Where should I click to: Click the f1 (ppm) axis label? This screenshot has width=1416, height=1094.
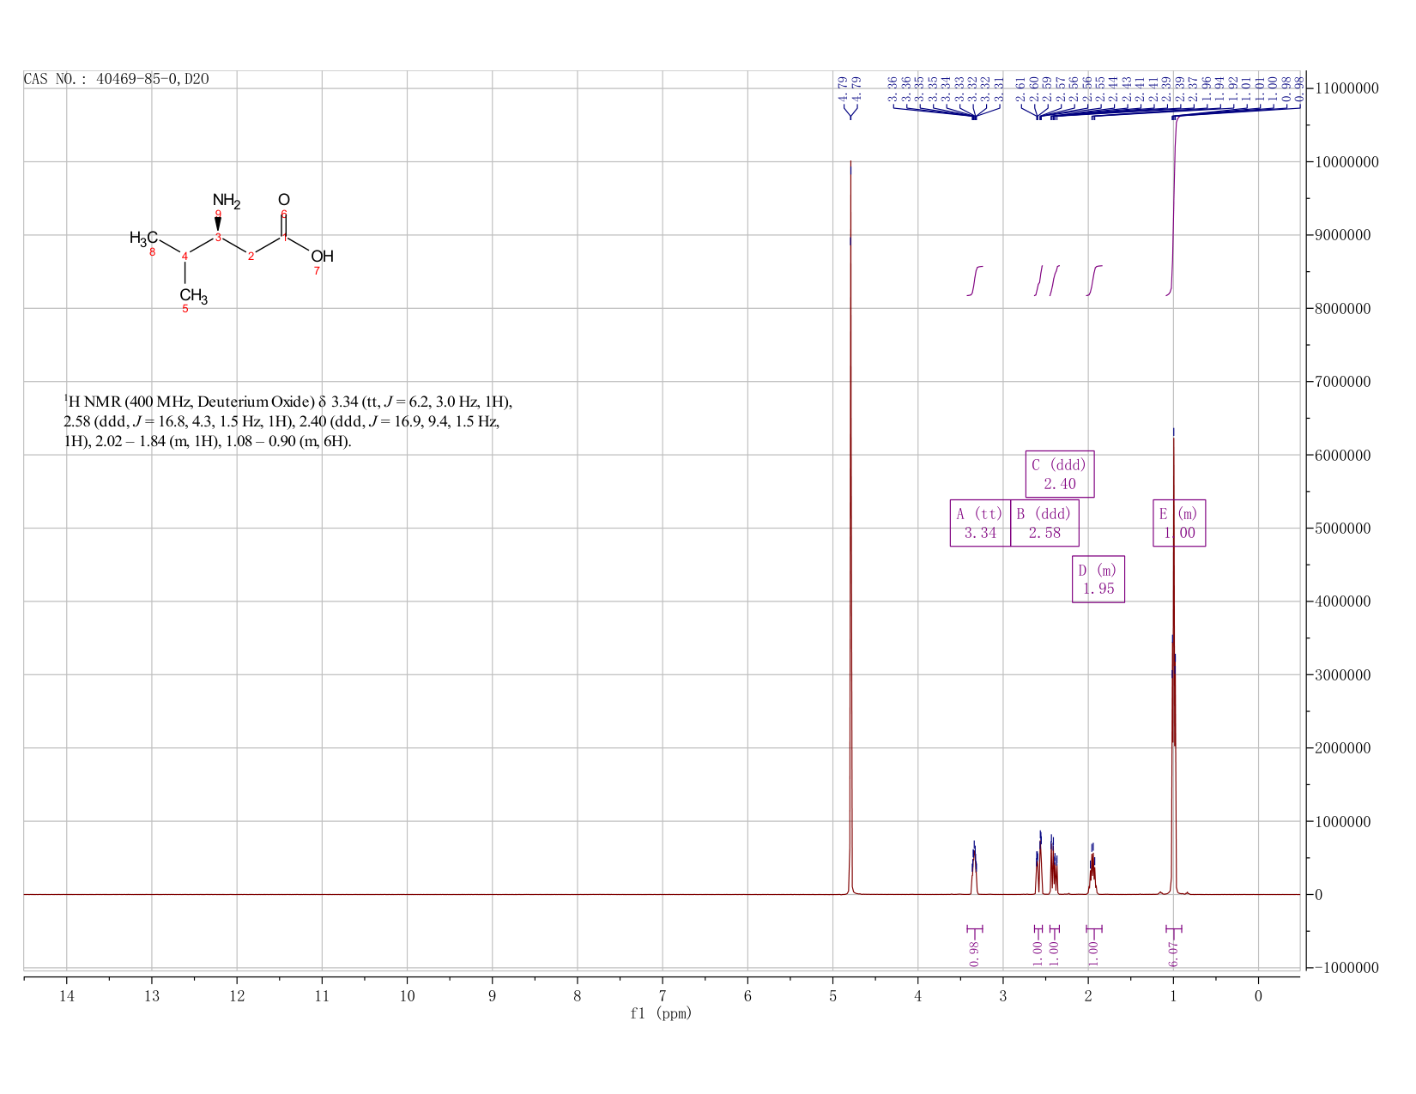click(x=661, y=1013)
